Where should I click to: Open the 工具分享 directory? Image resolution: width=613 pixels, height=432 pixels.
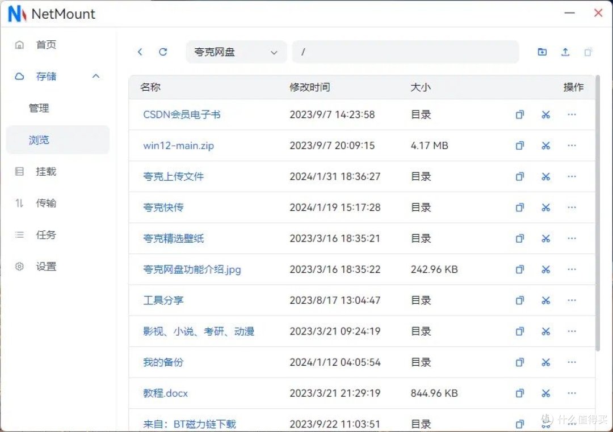[163, 300]
